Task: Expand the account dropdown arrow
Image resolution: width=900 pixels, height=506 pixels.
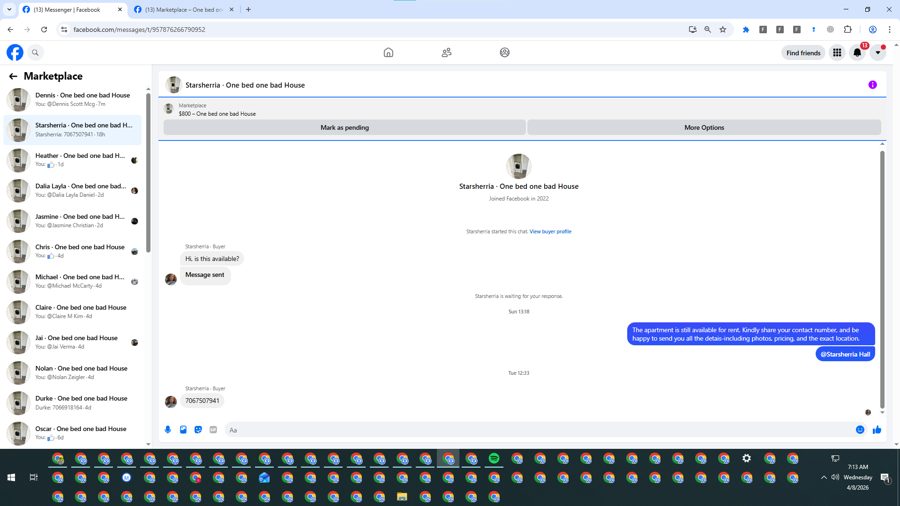Action: [x=877, y=53]
